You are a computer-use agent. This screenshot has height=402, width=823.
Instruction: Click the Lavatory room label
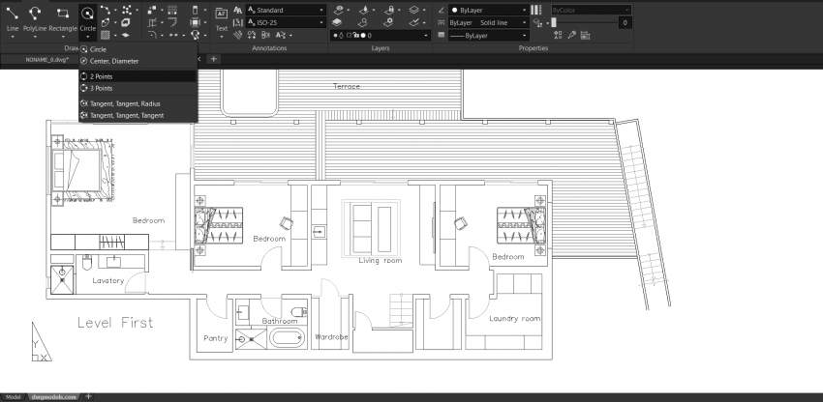coord(108,281)
